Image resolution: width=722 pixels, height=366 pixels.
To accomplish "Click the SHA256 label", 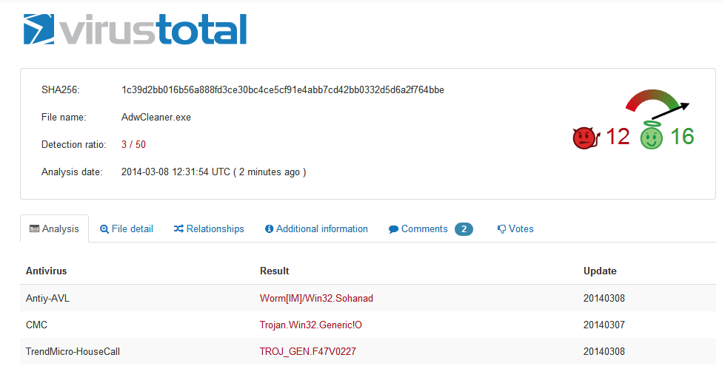I will pyautogui.click(x=60, y=89).
